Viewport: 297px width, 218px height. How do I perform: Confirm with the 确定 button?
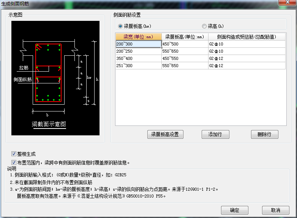234,210
